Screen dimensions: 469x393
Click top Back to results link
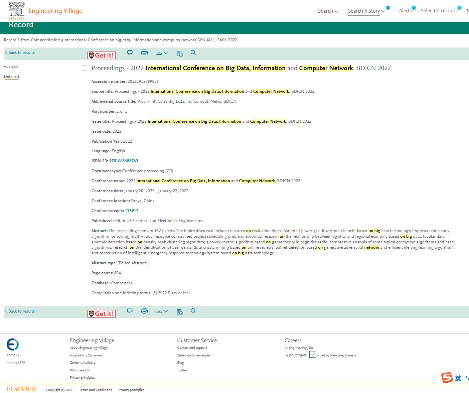pyautogui.click(x=20, y=53)
